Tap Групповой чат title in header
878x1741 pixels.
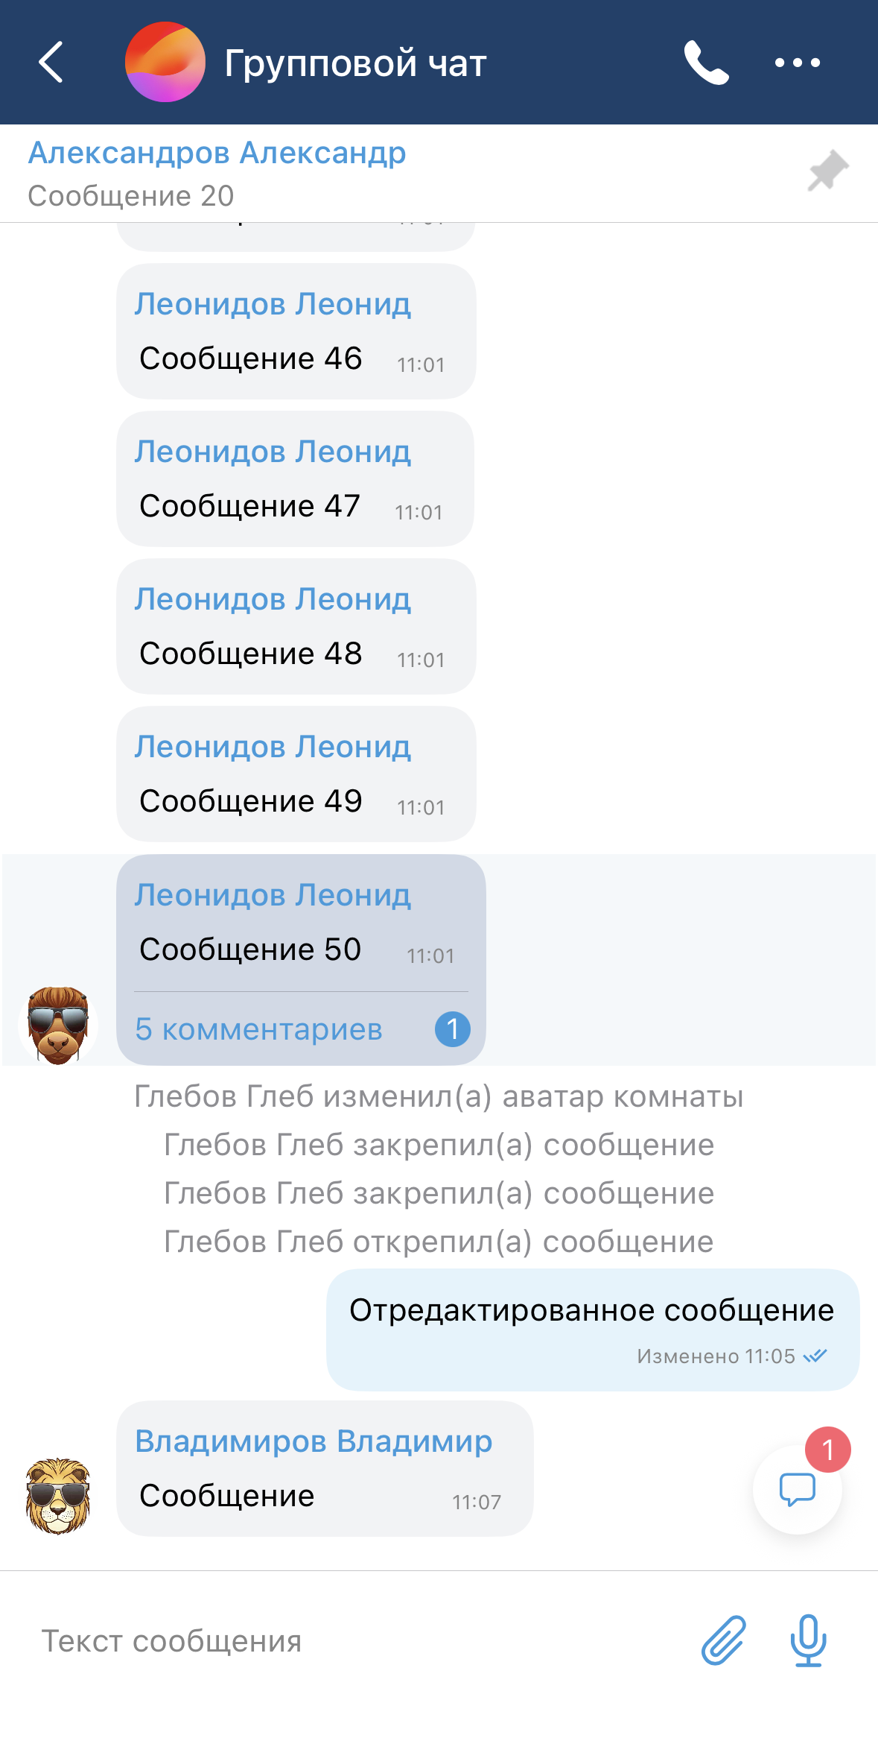coord(355,63)
